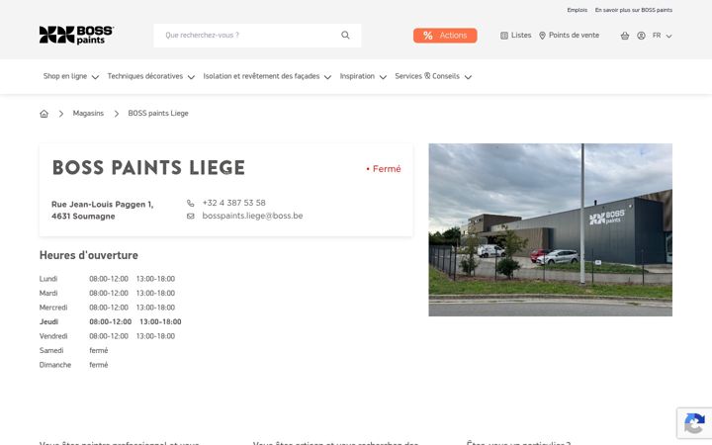Expand the Shop en ligne menu
This screenshot has height=445, width=712.
71,76
